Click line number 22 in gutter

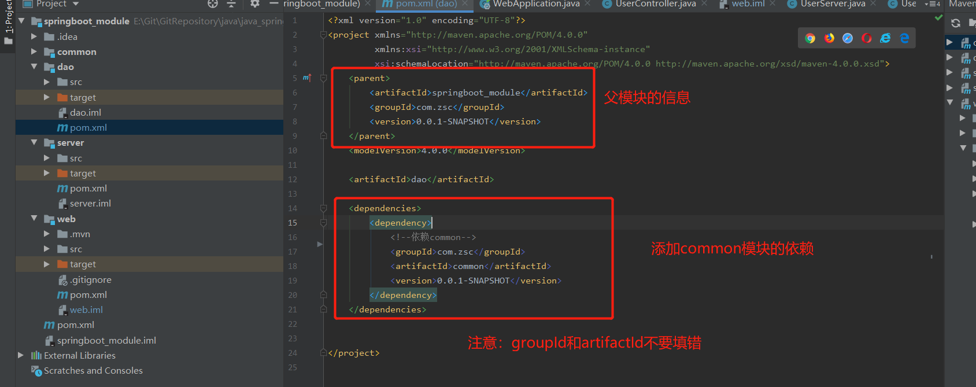tap(293, 324)
